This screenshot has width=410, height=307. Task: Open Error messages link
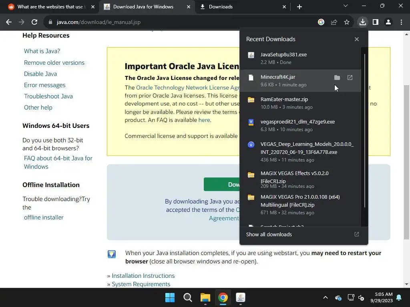[x=45, y=85]
